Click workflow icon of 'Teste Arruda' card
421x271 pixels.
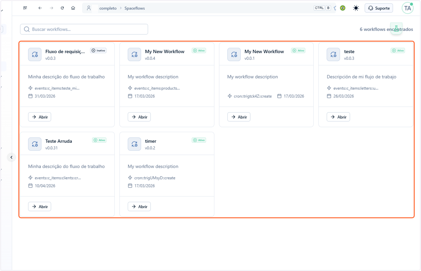pos(35,144)
